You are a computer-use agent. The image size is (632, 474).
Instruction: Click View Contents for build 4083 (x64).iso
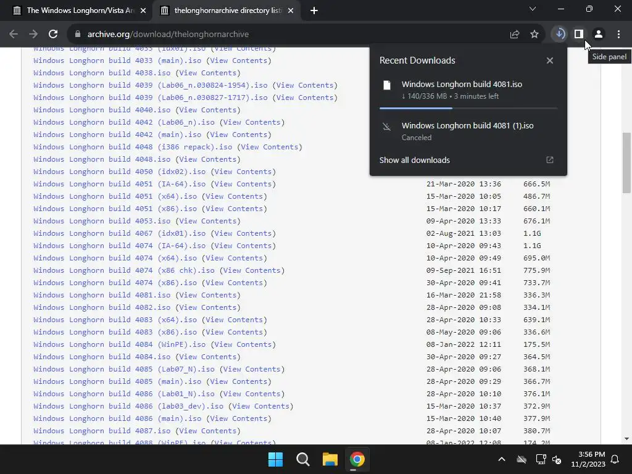coord(234,320)
